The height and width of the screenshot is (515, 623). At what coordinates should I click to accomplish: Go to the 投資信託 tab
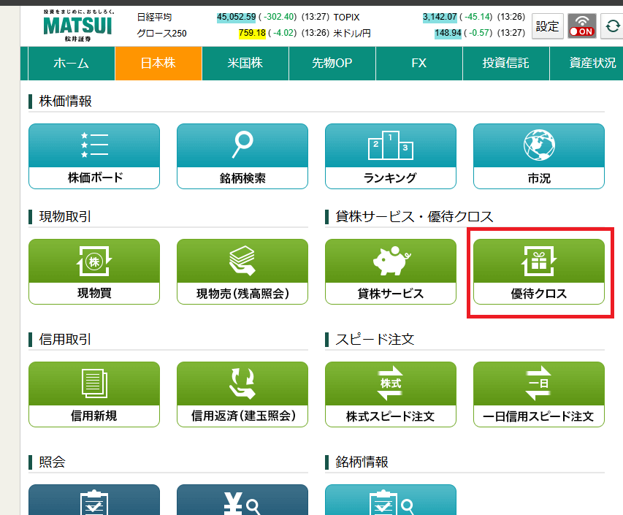click(505, 64)
